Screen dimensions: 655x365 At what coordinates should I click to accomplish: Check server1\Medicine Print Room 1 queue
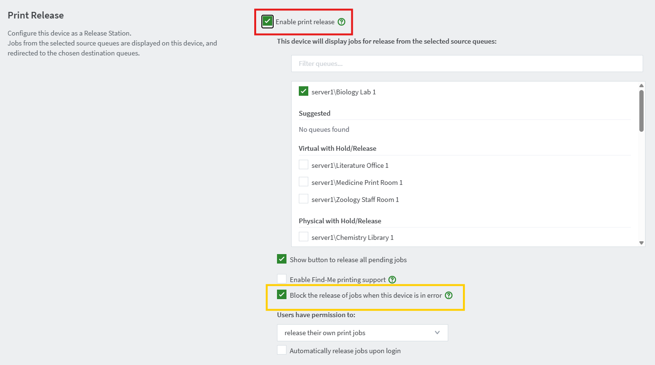(x=304, y=182)
